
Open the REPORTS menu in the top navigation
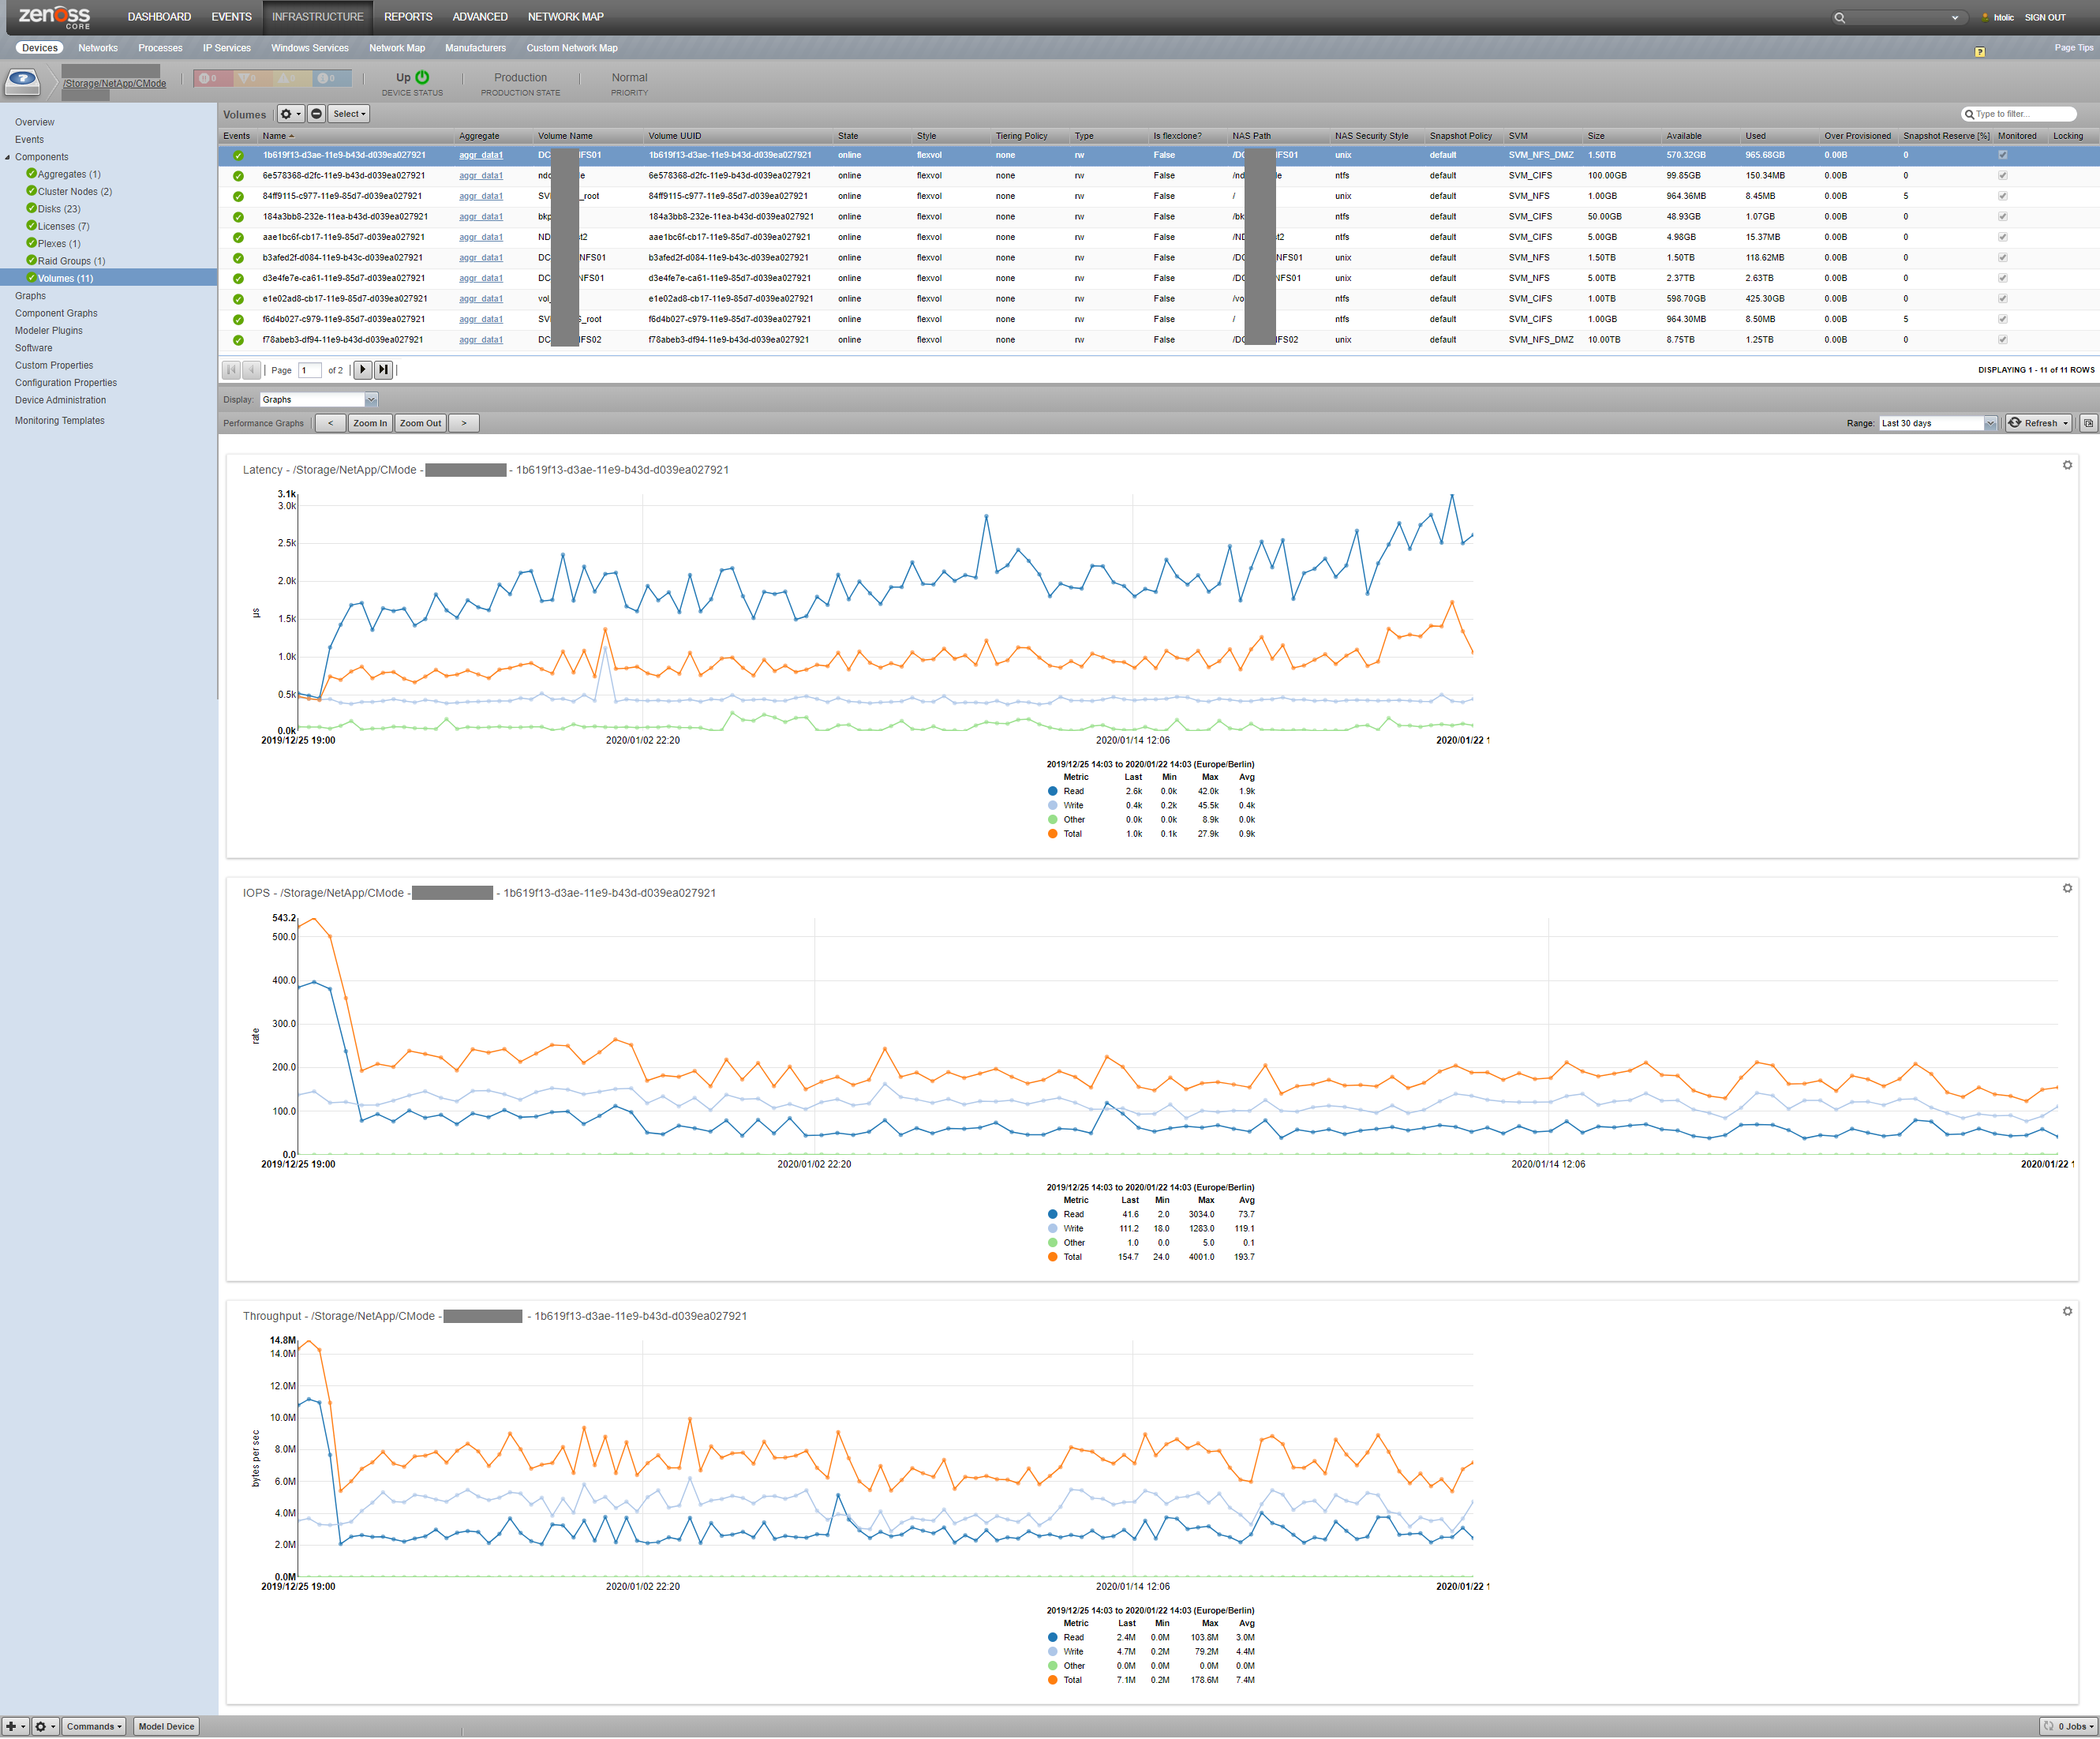(x=408, y=17)
